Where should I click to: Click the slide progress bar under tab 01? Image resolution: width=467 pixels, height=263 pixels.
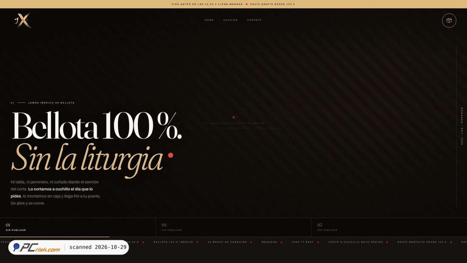tap(54, 237)
